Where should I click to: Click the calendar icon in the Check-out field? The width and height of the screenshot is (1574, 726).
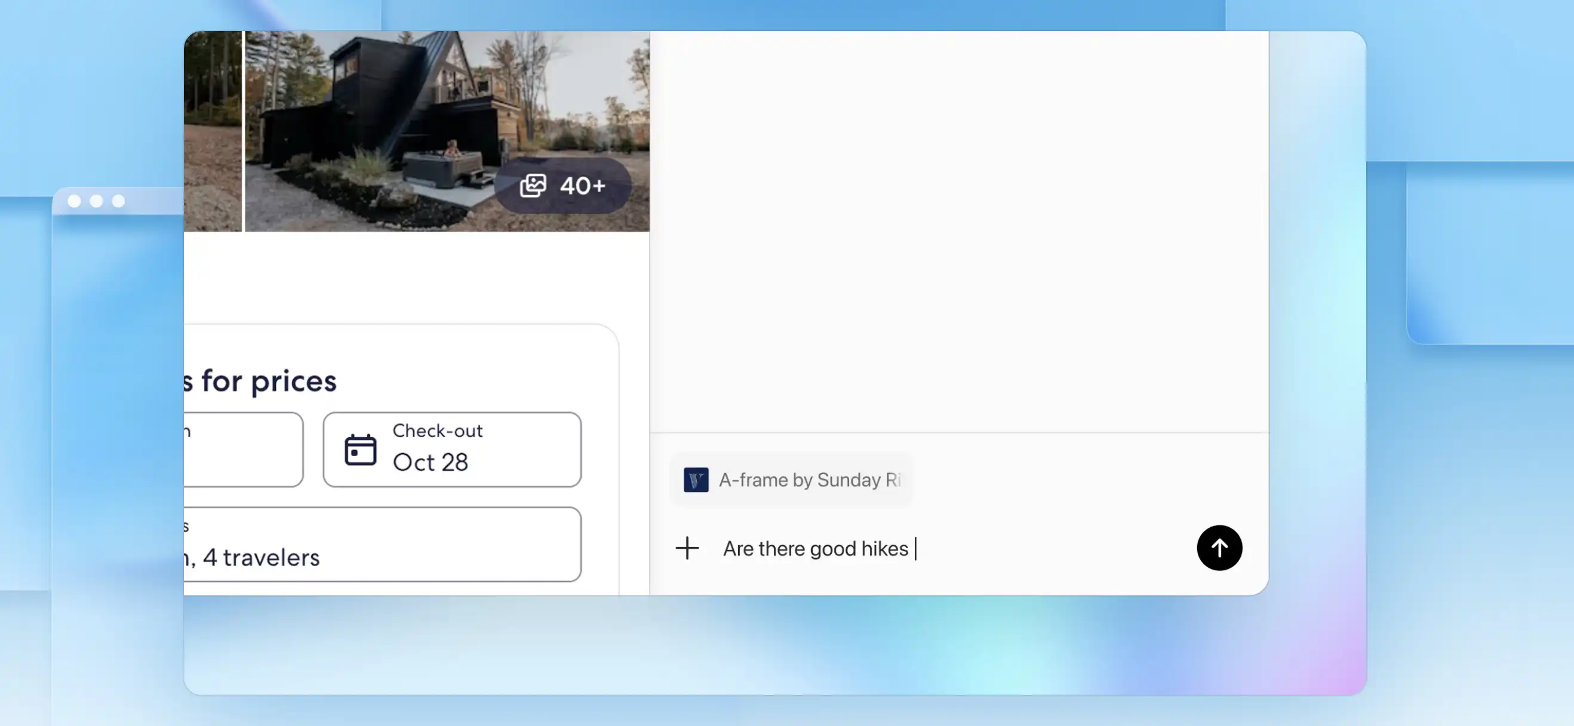click(x=360, y=450)
